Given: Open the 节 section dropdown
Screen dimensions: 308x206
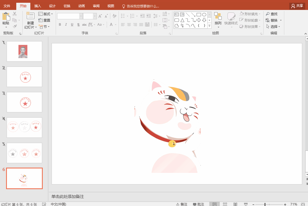Looking at the screenshot, I should coord(44,27).
